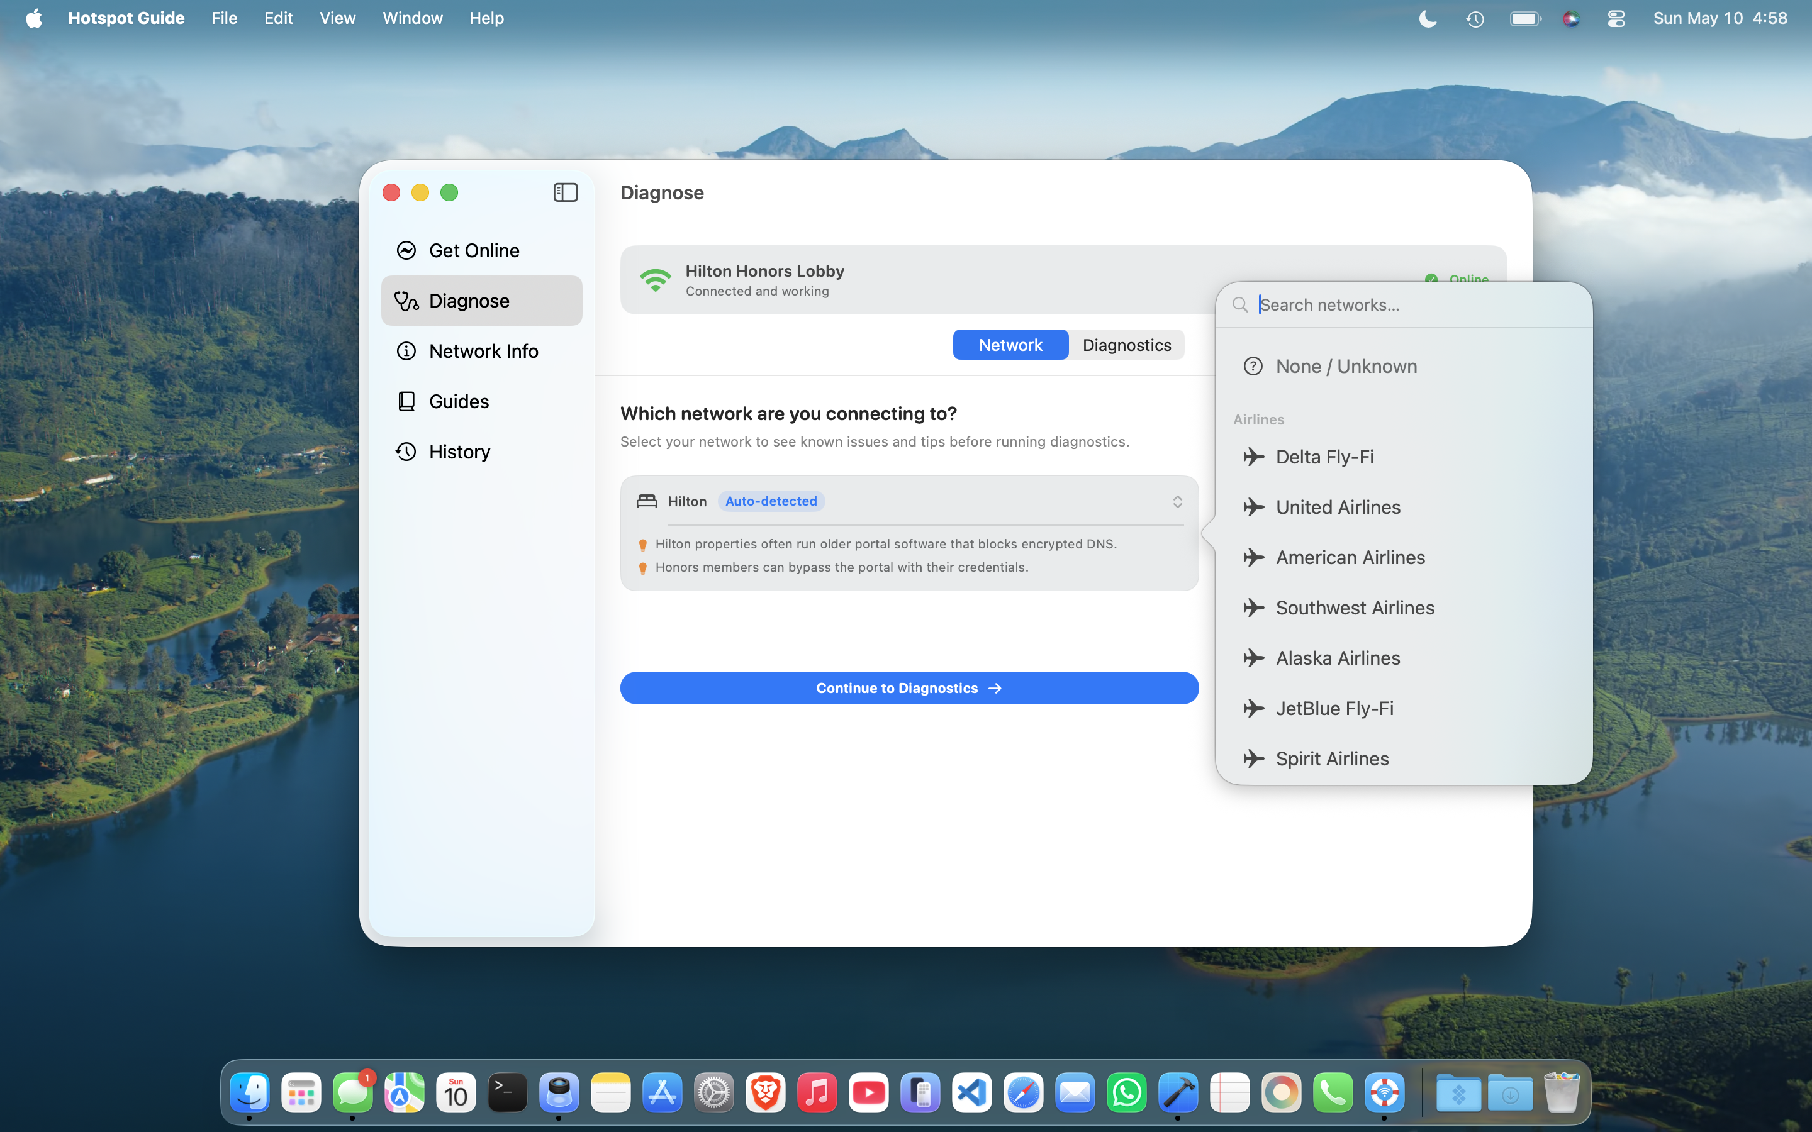Click the bed icon beside Hilton
The width and height of the screenshot is (1812, 1132).
647,501
